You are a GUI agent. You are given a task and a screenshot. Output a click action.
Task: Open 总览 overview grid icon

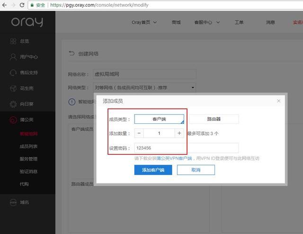tap(13, 41)
